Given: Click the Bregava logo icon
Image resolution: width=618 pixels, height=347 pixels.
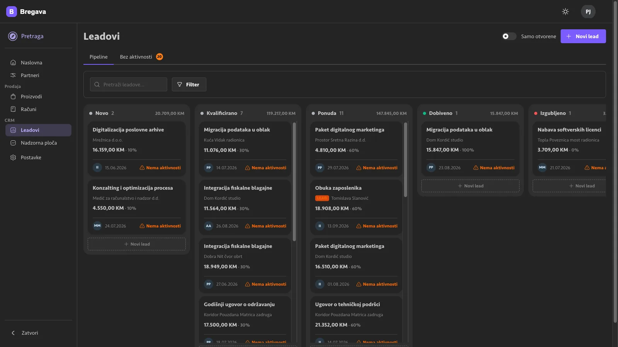Looking at the screenshot, I should [12, 12].
